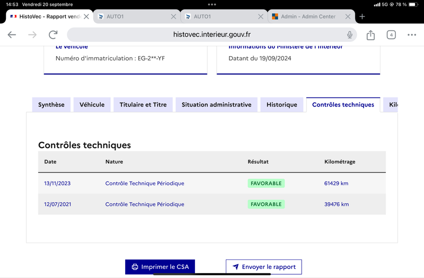
Task: Click the 39476 km value
Action: click(x=337, y=204)
